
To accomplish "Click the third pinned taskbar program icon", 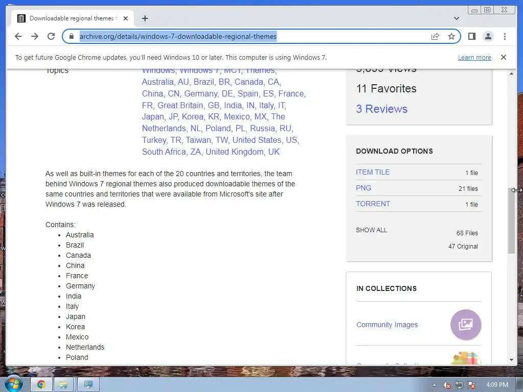I will pyautogui.click(x=88, y=385).
